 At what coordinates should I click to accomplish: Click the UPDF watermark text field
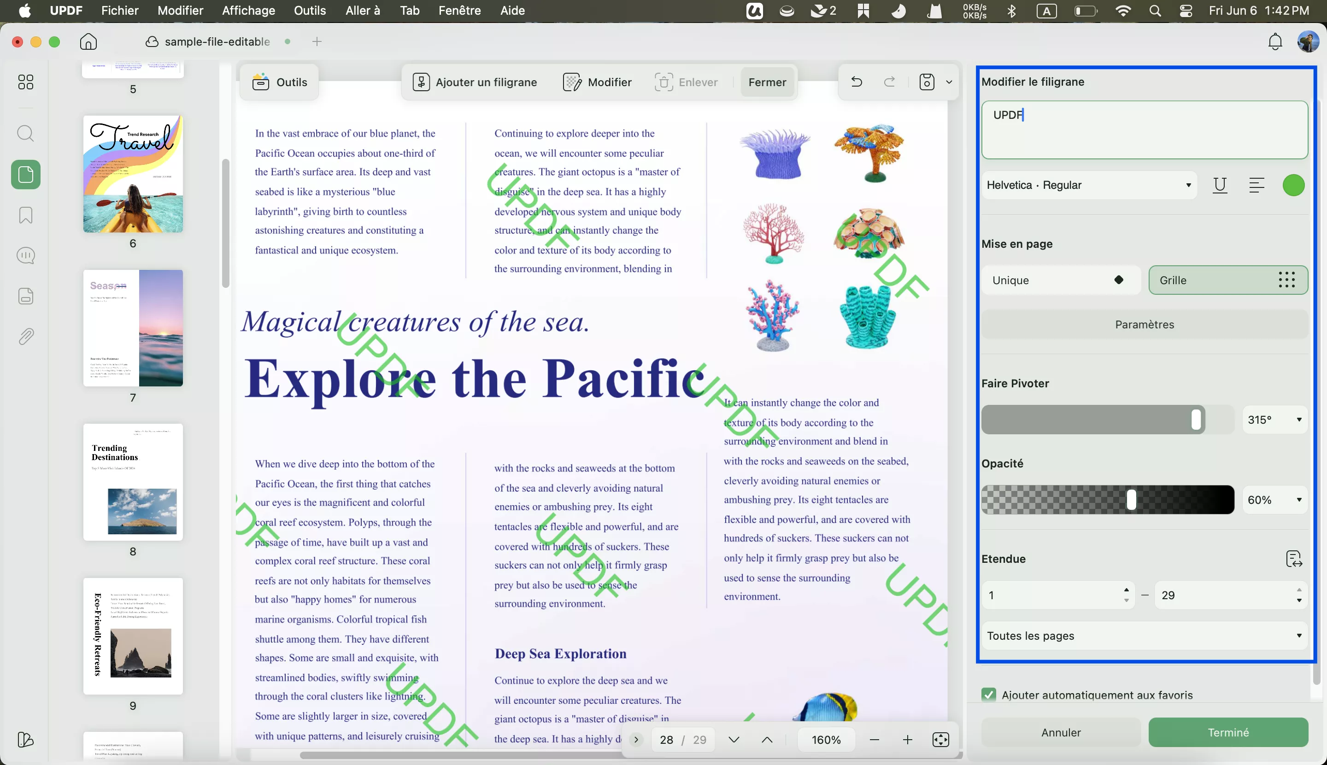click(x=1145, y=130)
